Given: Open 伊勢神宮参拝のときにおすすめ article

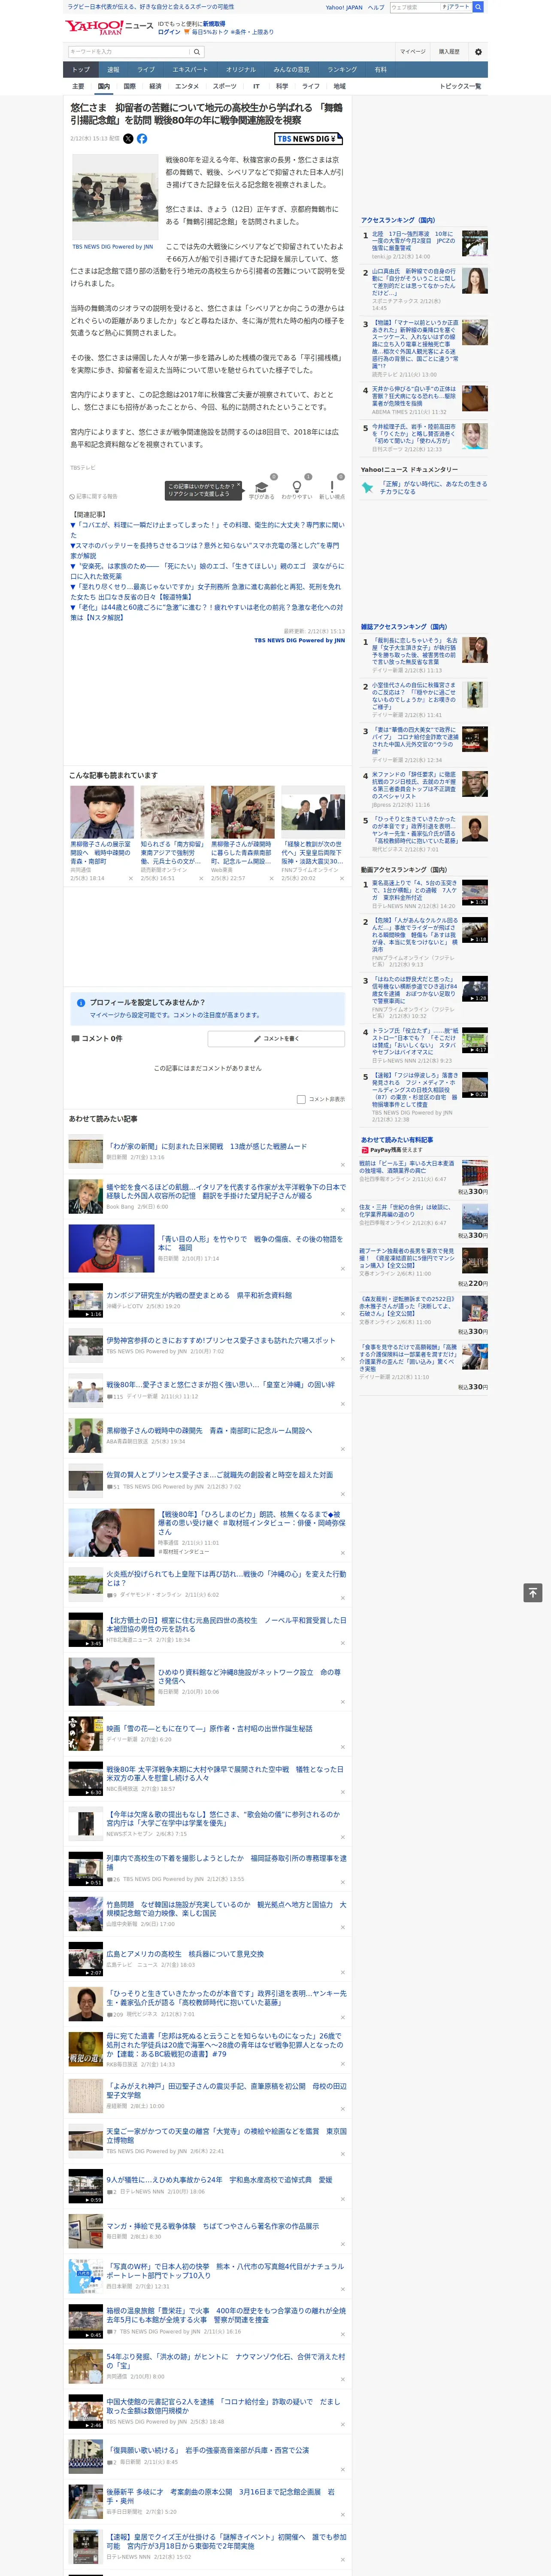Looking at the screenshot, I should [221, 1340].
